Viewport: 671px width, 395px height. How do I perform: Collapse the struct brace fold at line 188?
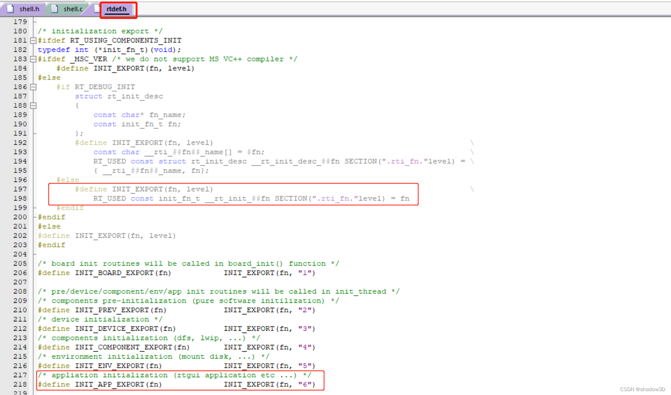tap(33, 105)
